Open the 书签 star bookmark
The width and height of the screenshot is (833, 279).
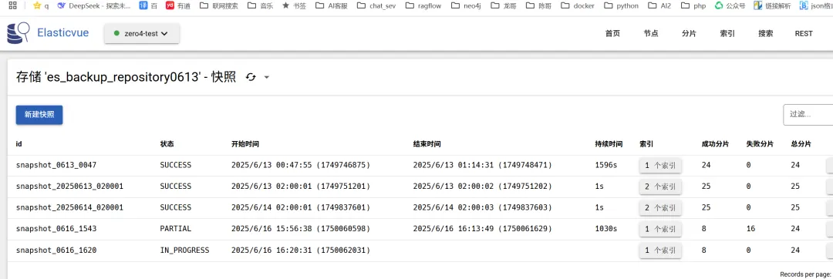coord(294,6)
